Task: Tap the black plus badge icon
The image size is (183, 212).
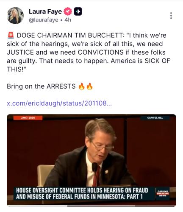Action: pyautogui.click(x=78, y=11)
